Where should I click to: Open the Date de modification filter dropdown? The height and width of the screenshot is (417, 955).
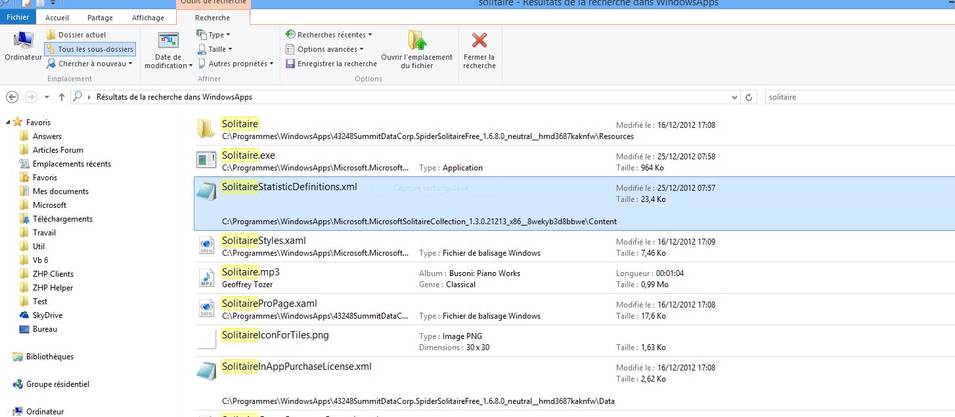click(169, 50)
